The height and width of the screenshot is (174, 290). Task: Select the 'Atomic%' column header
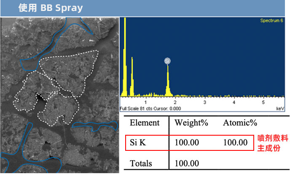click(240, 123)
